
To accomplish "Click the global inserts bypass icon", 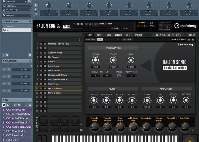I will (157, 35).
